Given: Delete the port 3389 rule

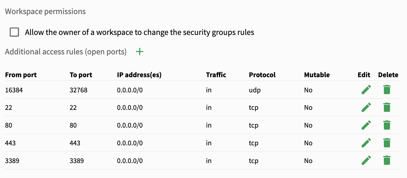Looking at the screenshot, I should point(387,161).
